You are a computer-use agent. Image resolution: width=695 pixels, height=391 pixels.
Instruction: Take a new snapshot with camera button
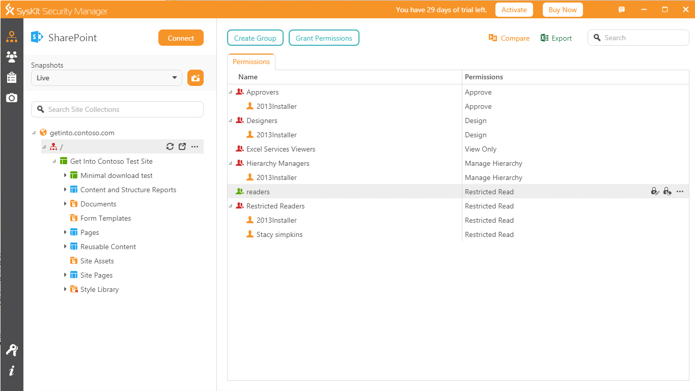(x=196, y=78)
